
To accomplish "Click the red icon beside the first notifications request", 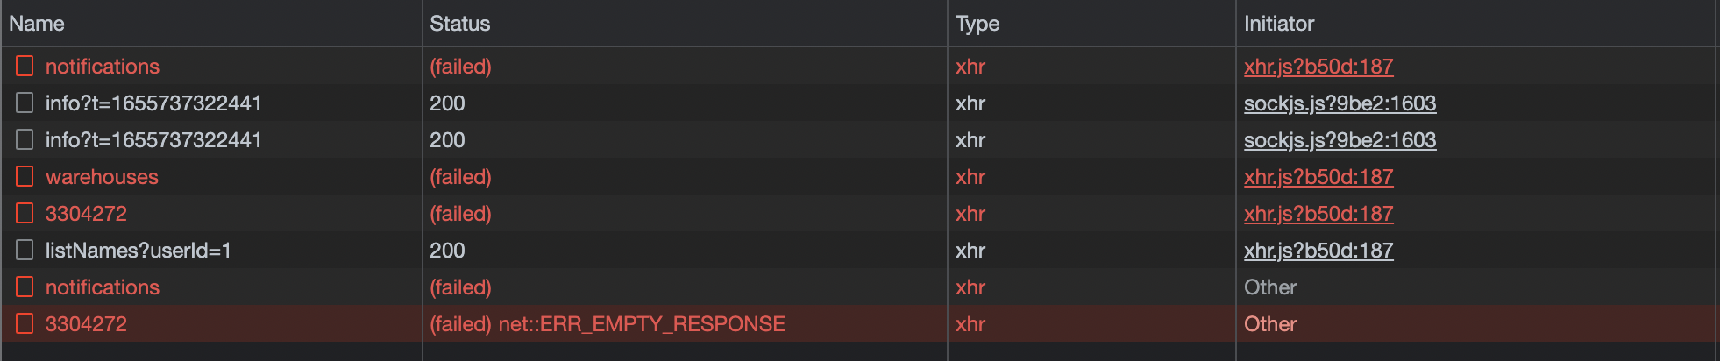I will click(25, 67).
